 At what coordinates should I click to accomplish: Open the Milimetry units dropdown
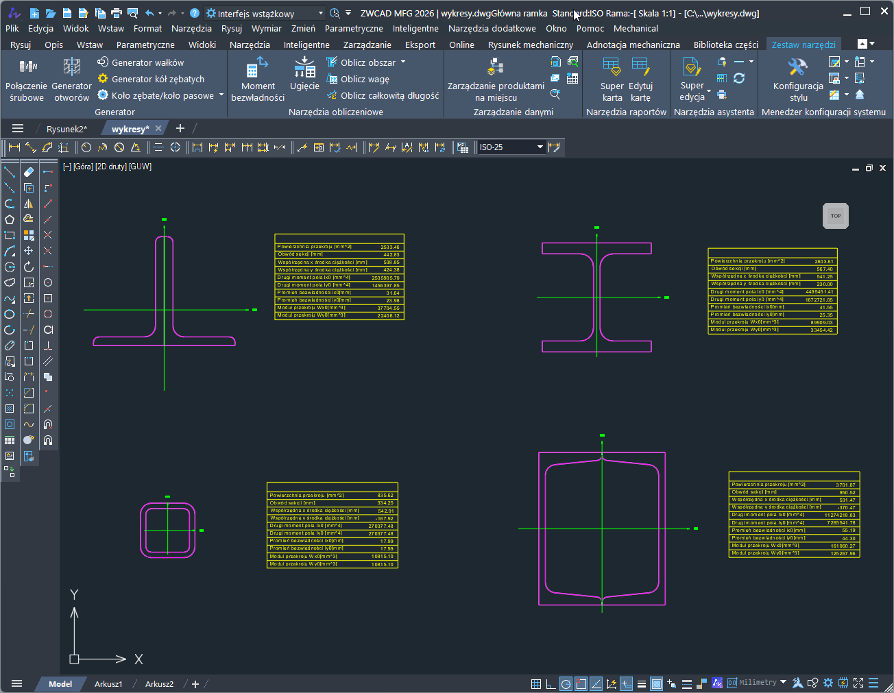(783, 683)
